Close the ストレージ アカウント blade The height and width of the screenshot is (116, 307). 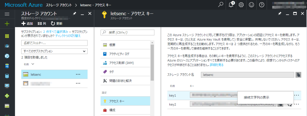[90, 13]
